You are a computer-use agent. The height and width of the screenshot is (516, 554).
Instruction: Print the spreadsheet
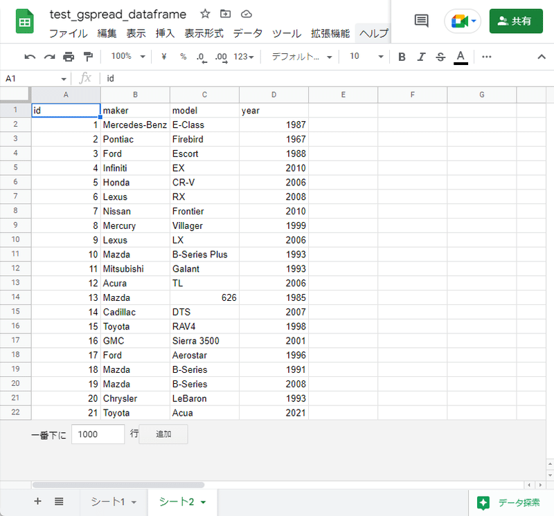click(69, 57)
